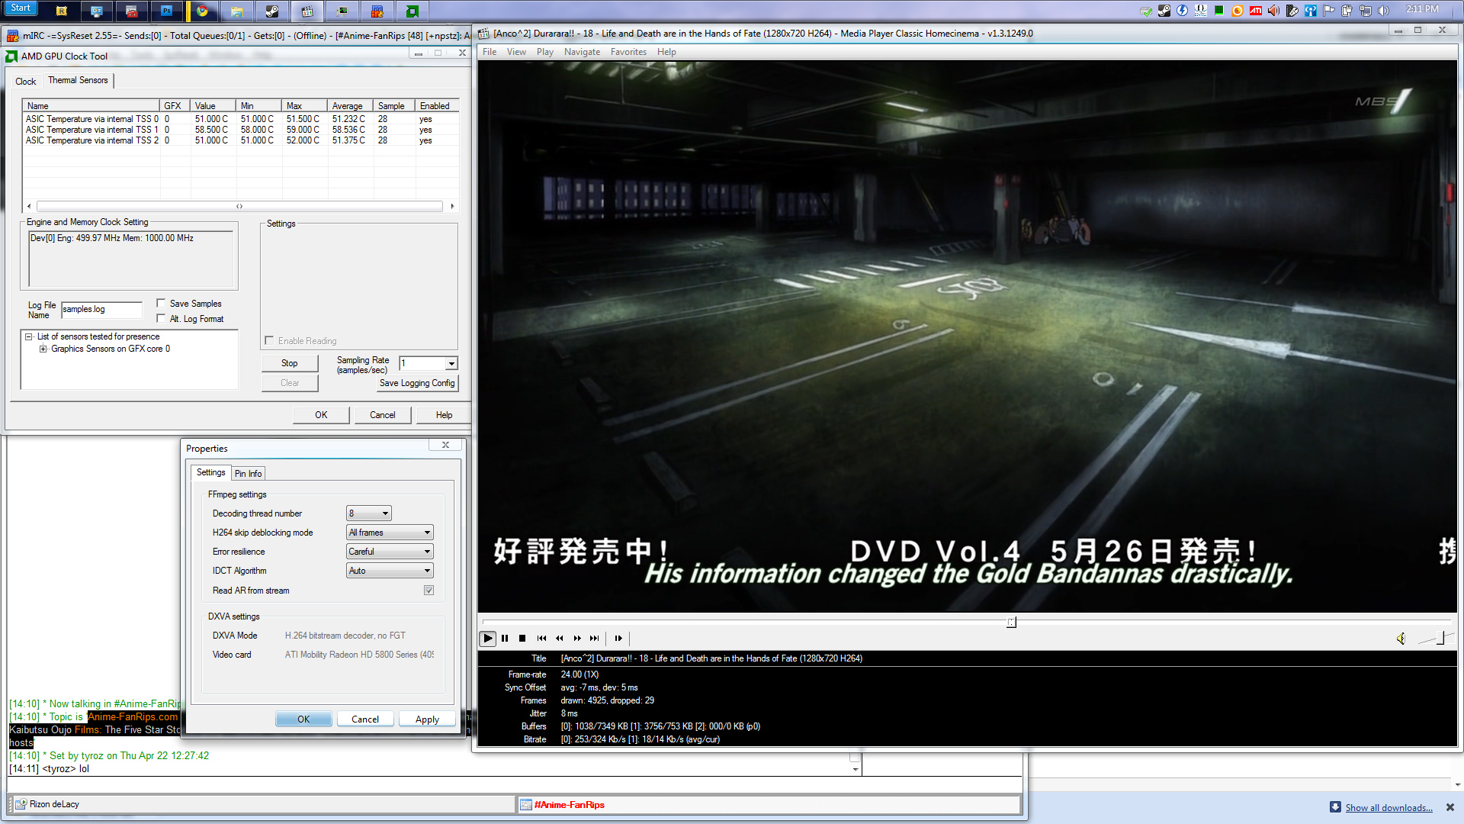This screenshot has width=1464, height=824.
Task: Toggle Read AR from stream checkbox
Action: coord(429,591)
